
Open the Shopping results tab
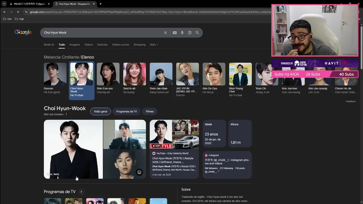click(x=140, y=44)
